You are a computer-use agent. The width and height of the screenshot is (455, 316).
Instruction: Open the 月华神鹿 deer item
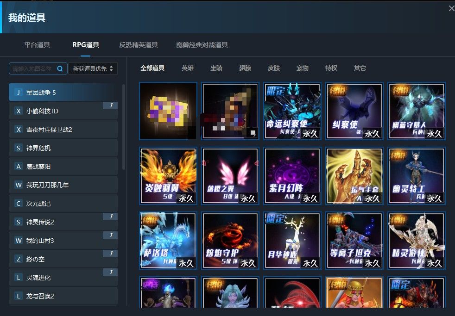coord(292,241)
